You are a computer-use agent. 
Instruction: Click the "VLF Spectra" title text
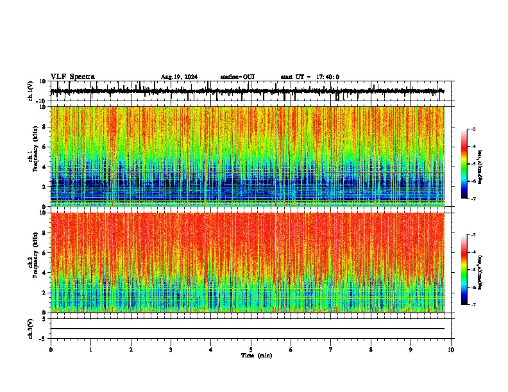[72, 76]
